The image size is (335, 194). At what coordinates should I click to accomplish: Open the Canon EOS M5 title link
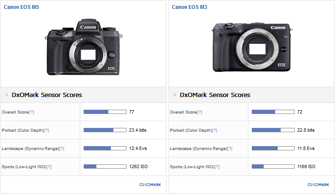[x=21, y=7]
